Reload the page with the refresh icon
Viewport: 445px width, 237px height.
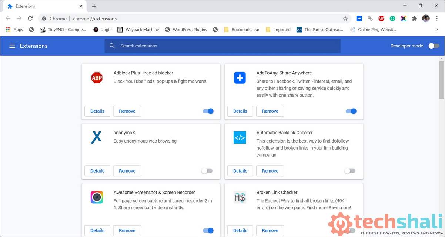coord(30,19)
